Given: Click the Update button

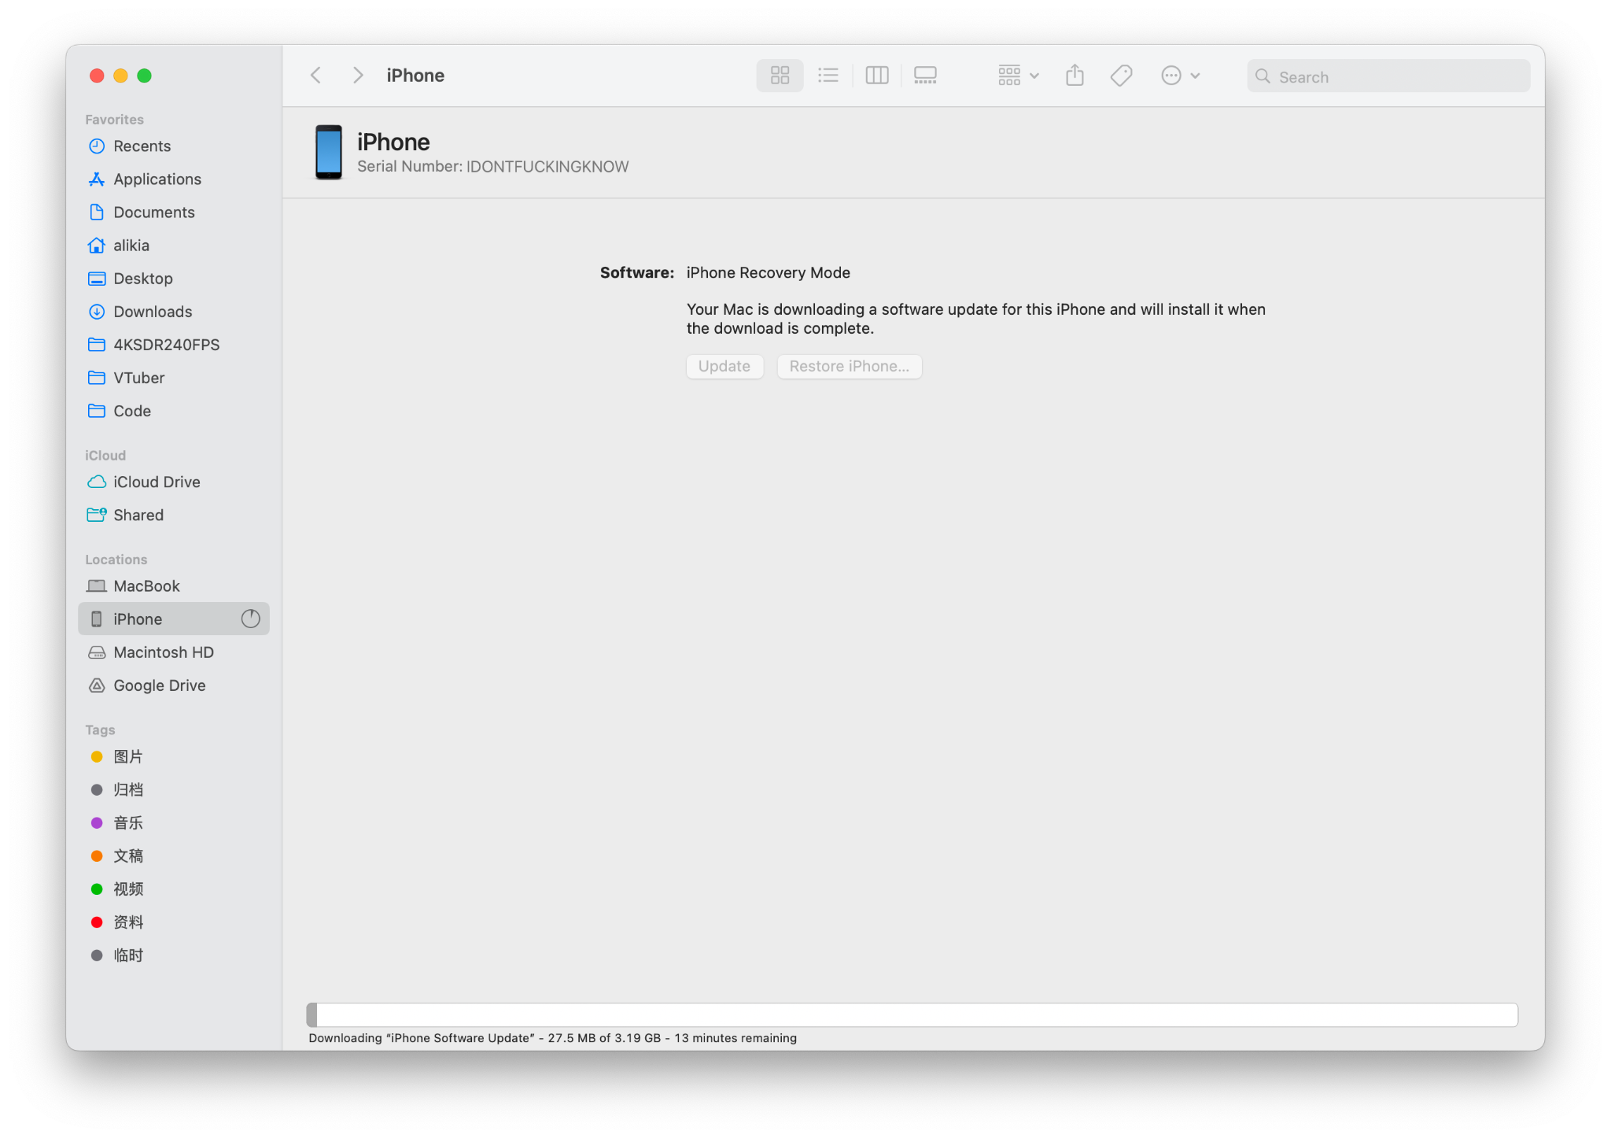Looking at the screenshot, I should click(x=724, y=366).
